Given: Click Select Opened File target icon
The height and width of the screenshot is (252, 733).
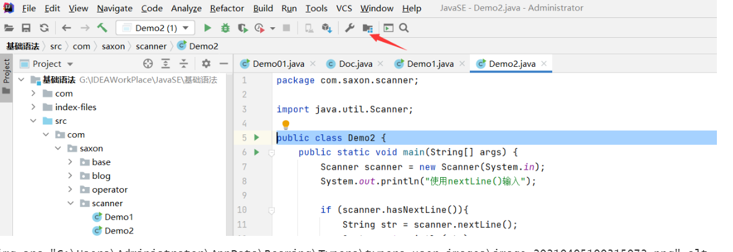Looking at the screenshot, I should (147, 63).
